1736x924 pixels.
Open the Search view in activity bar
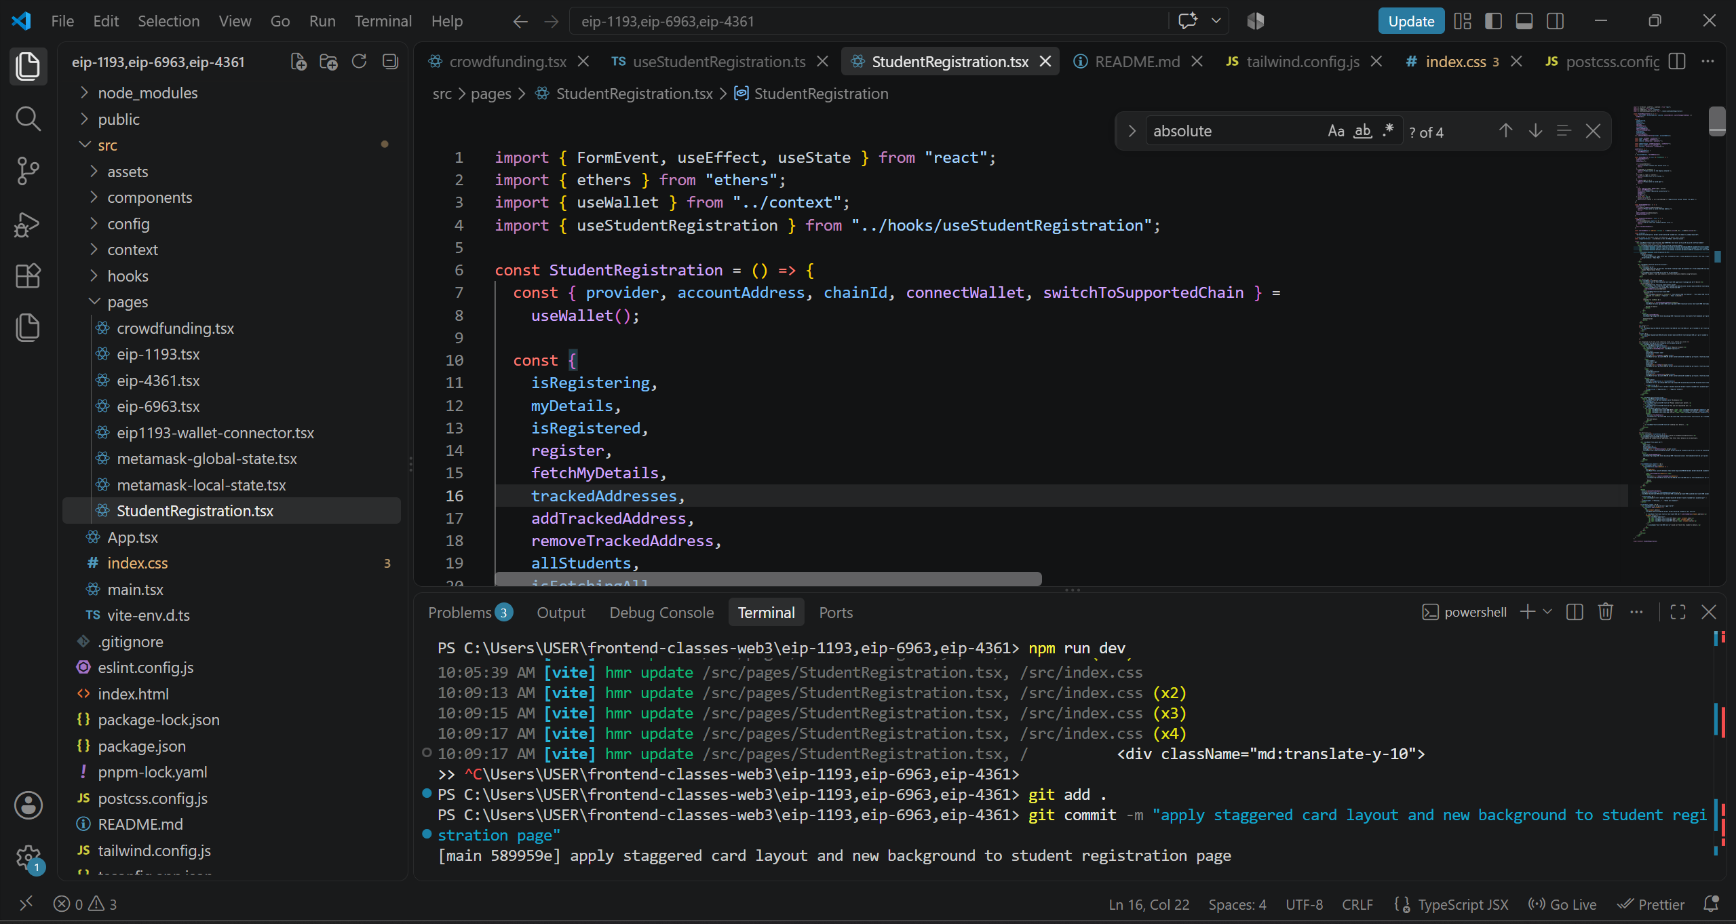tap(28, 119)
